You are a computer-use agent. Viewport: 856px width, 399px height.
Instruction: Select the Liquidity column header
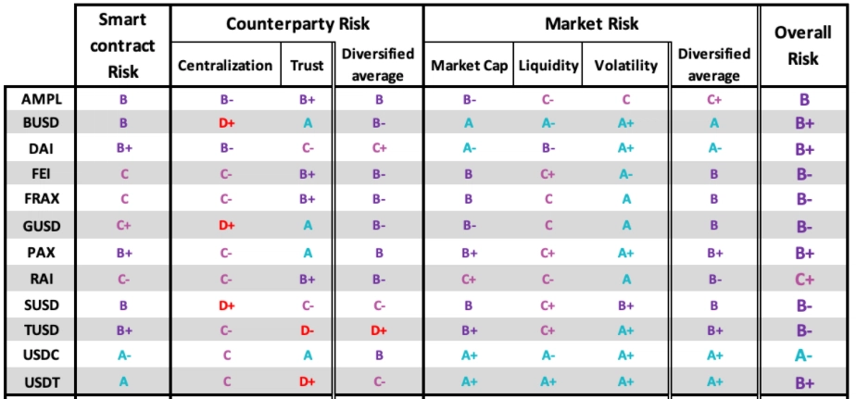click(548, 66)
